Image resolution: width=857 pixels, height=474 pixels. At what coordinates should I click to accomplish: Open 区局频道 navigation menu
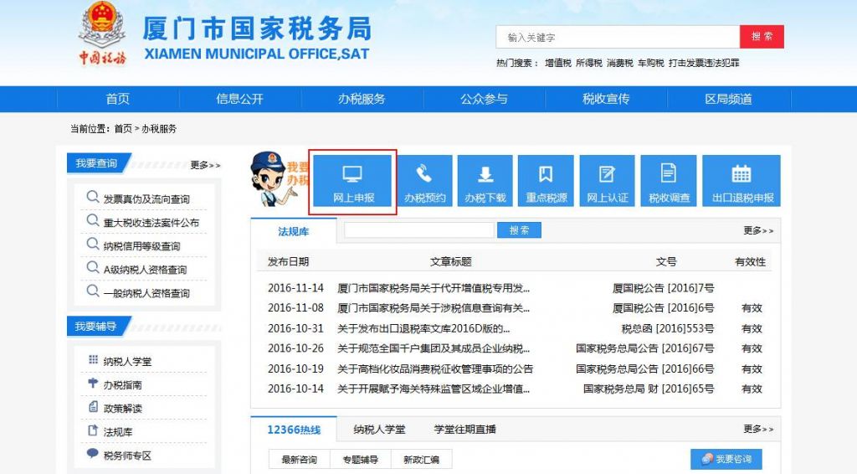(x=729, y=99)
